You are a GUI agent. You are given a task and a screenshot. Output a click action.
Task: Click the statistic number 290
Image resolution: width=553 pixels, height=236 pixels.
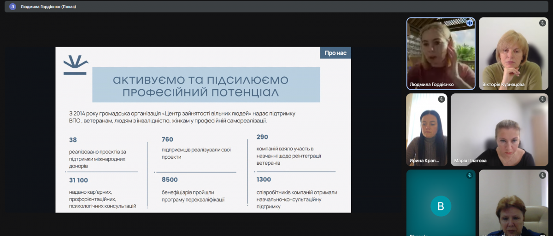click(x=262, y=137)
